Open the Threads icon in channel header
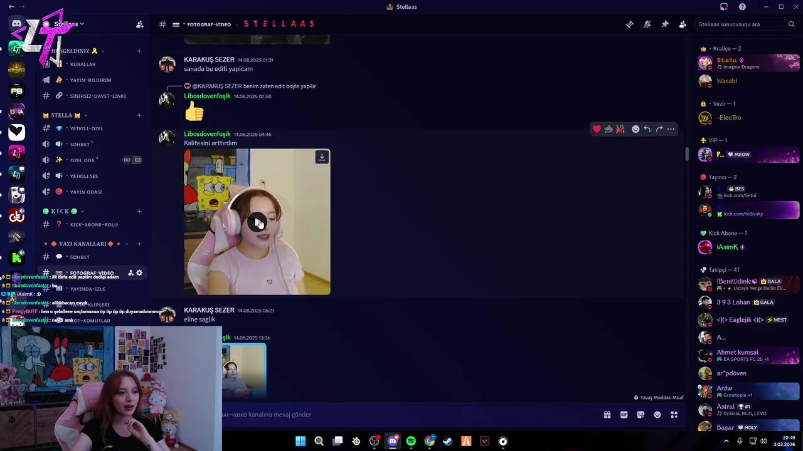Image resolution: width=803 pixels, height=451 pixels. pos(630,24)
